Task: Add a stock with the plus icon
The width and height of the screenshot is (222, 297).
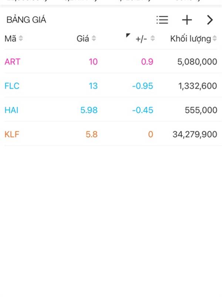Action: [187, 20]
